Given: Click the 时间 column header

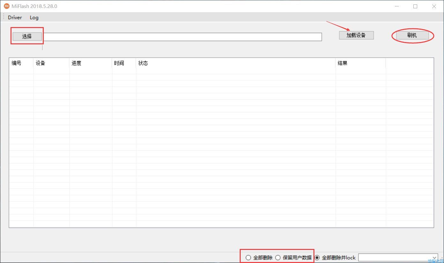Looking at the screenshot, I should 124,63.
